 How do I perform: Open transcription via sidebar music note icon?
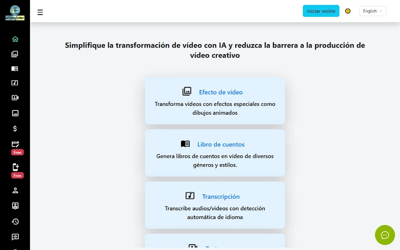point(15,83)
